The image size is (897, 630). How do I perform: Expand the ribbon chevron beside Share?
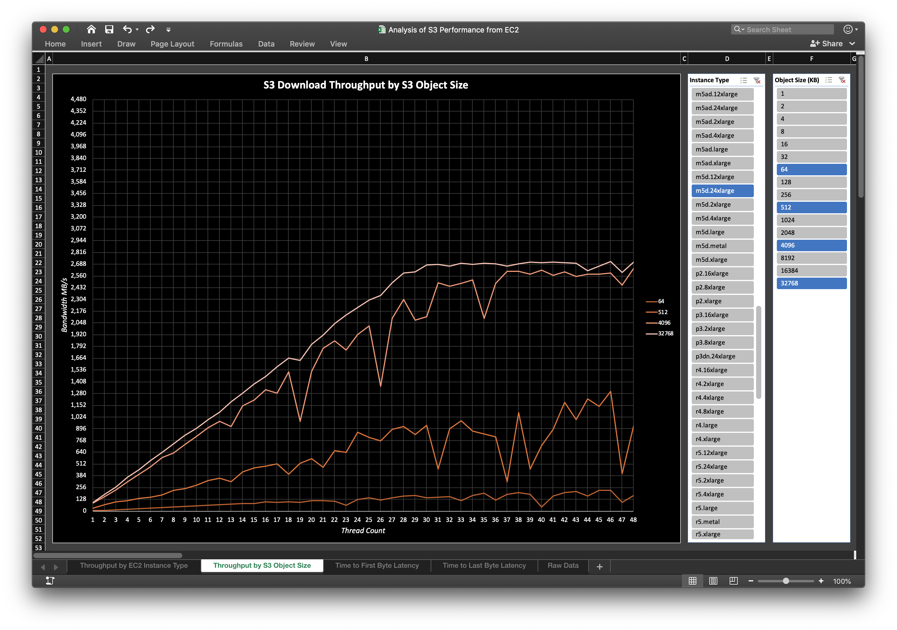[852, 44]
